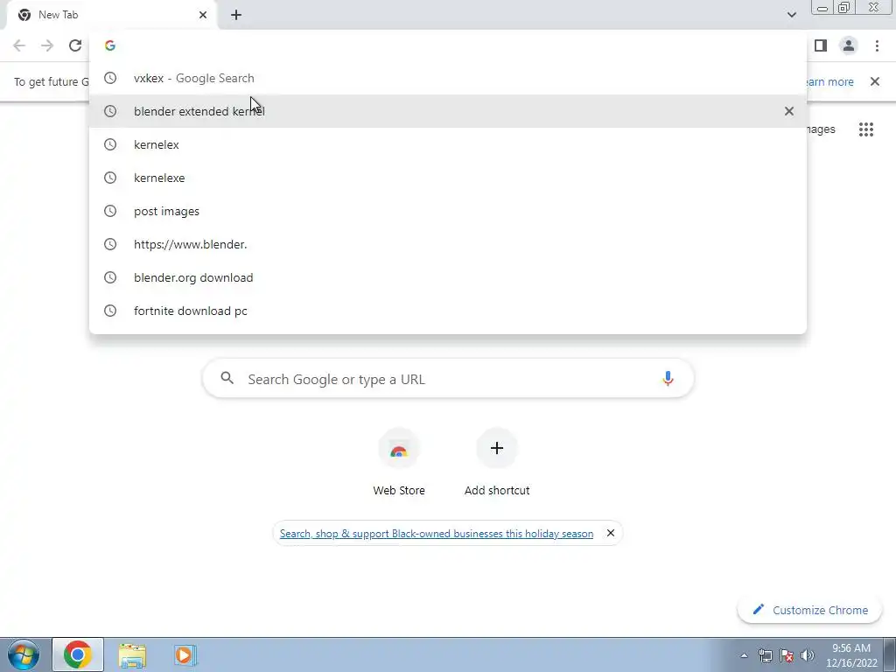The height and width of the screenshot is (672, 896).
Task: Select the 'vxkex - Google Search' suggestion
Action: click(x=448, y=78)
